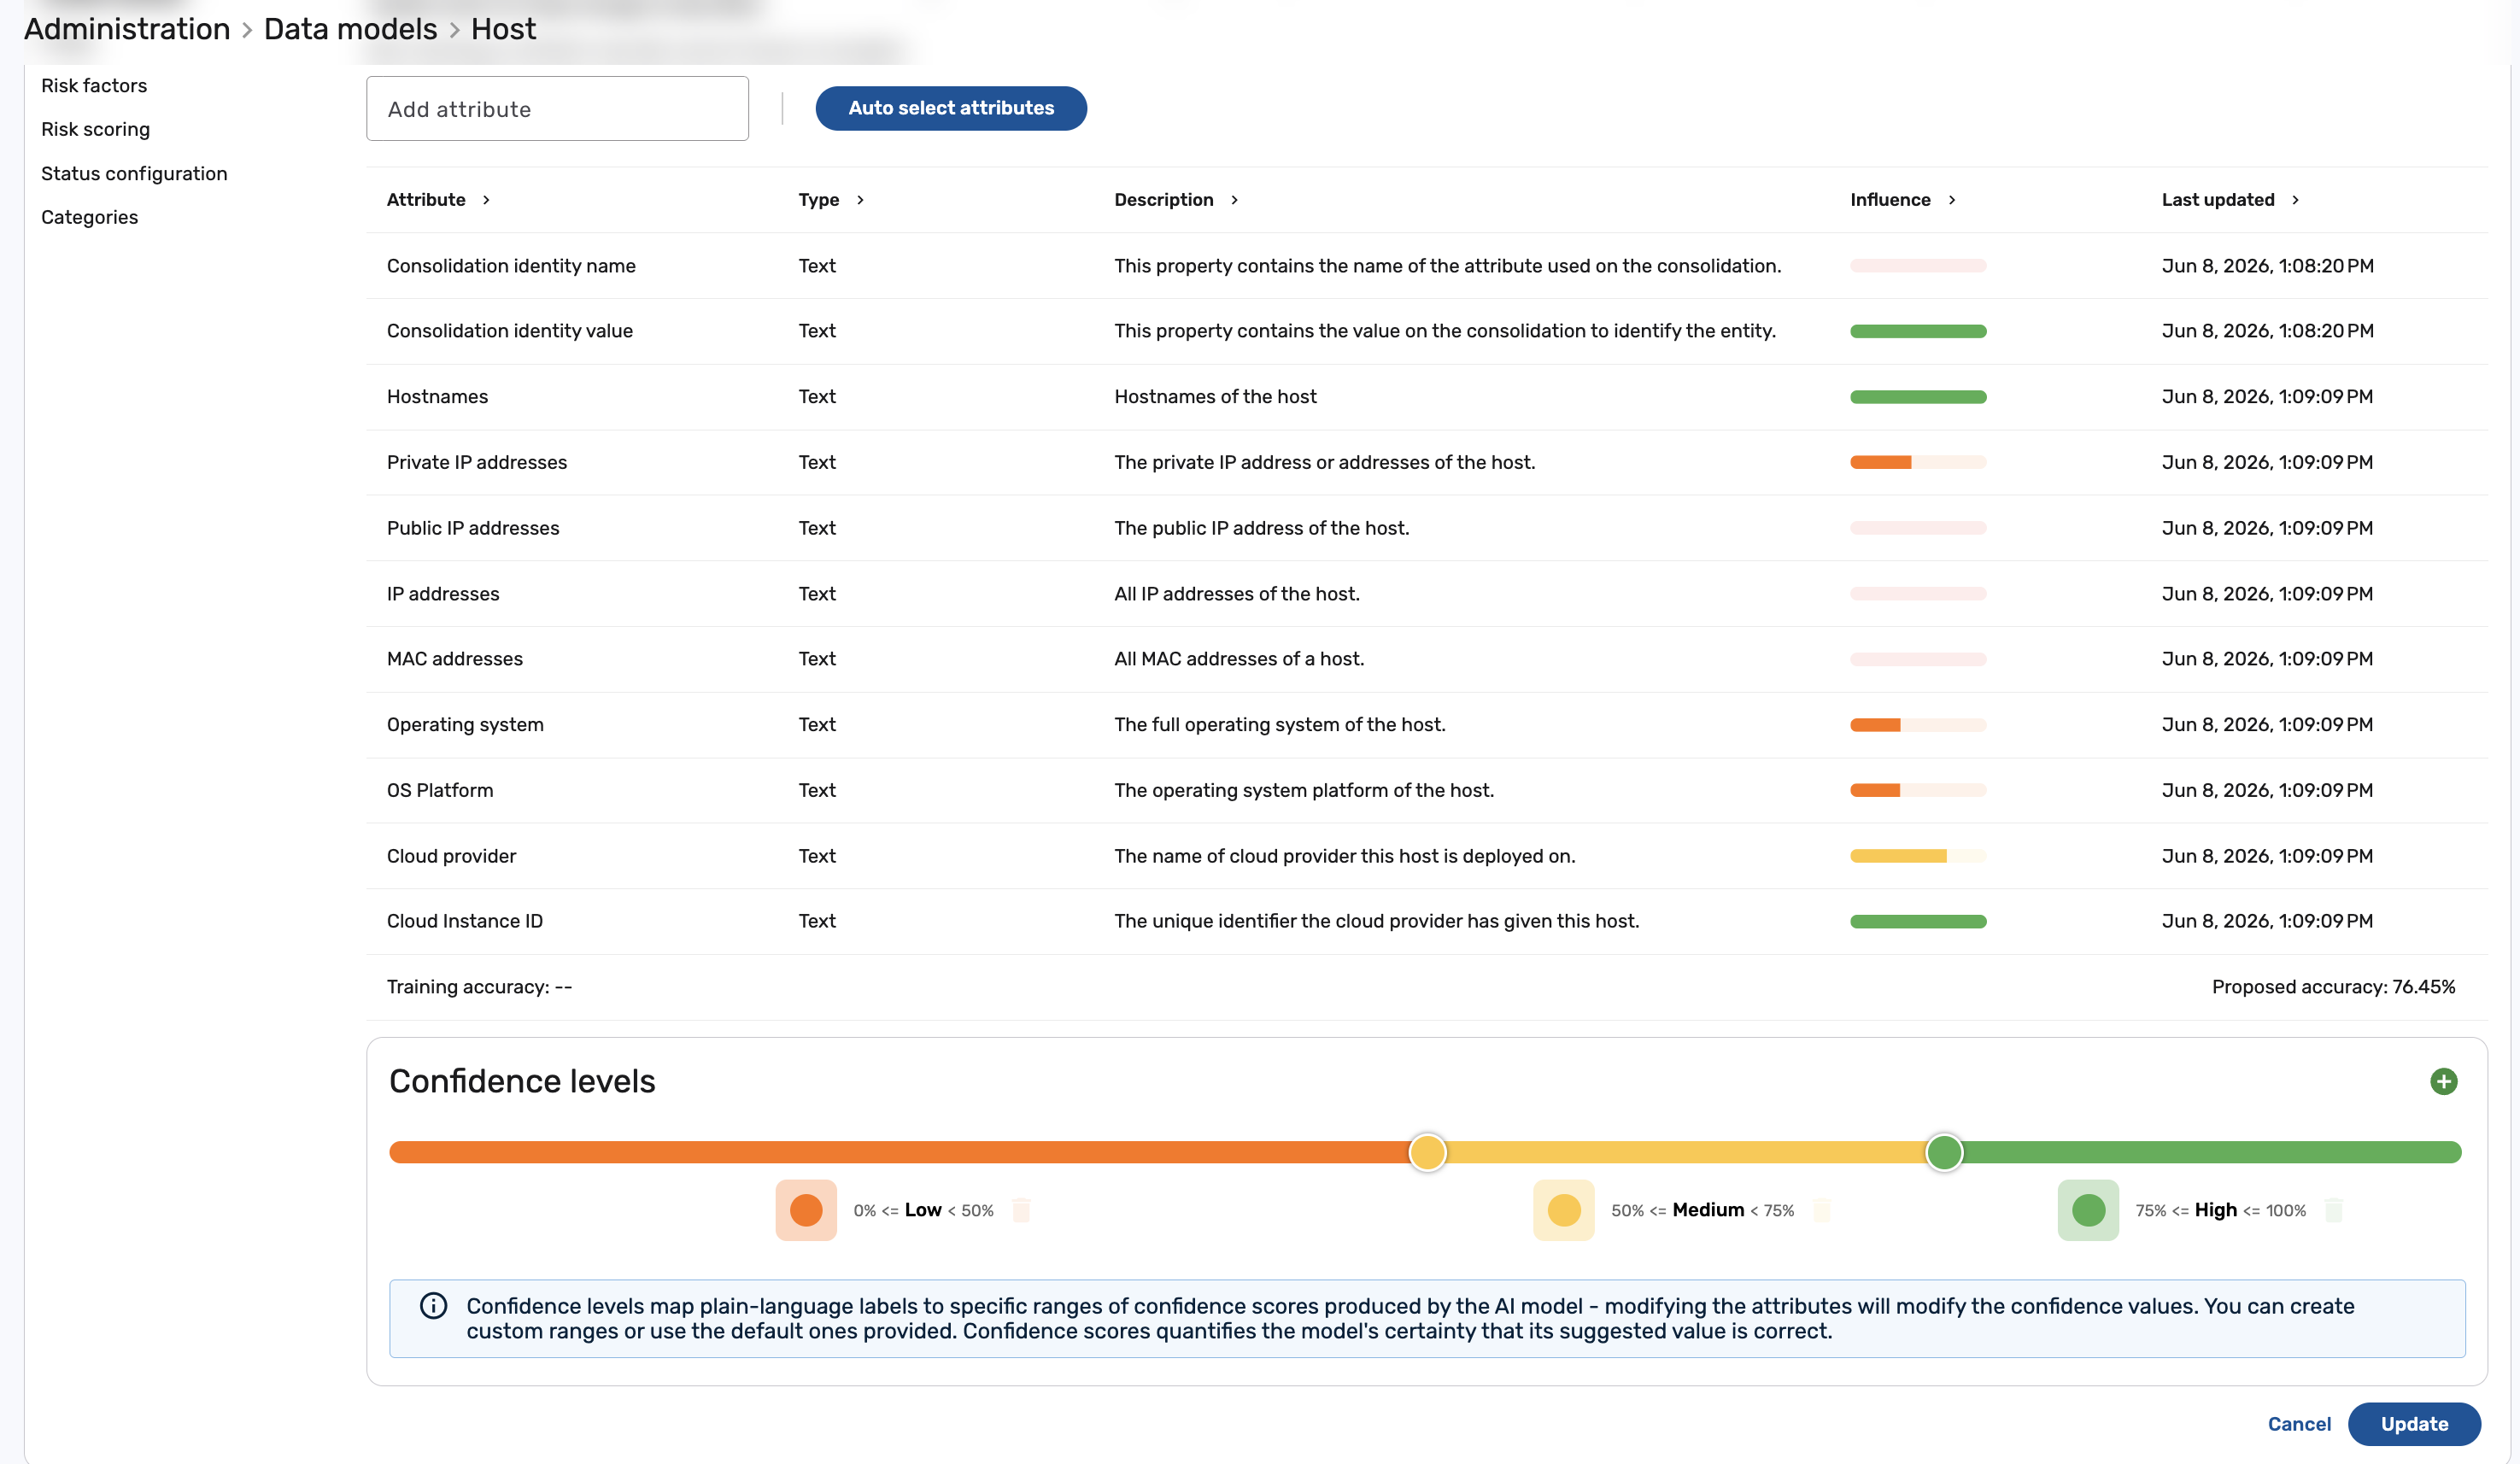Go to Administration breadcrumb
This screenshot has height=1464, width=2520.
pos(127,29)
